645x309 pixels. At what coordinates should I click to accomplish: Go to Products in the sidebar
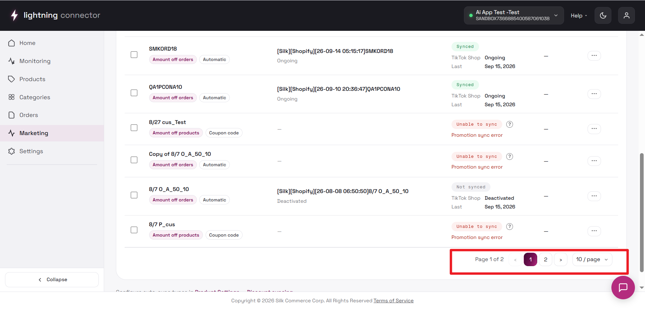pos(52,79)
